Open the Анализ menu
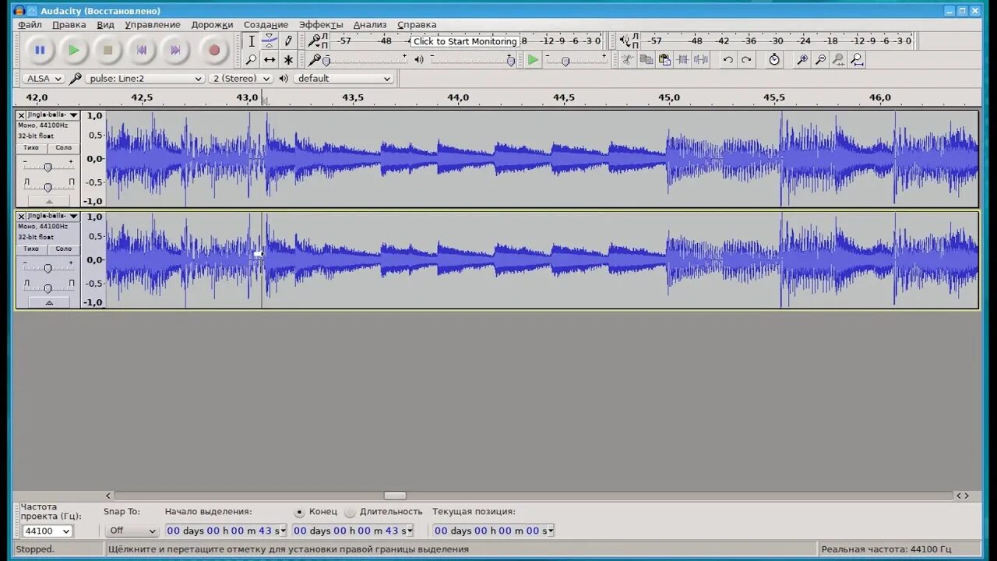This screenshot has width=997, height=561. pyautogui.click(x=370, y=25)
